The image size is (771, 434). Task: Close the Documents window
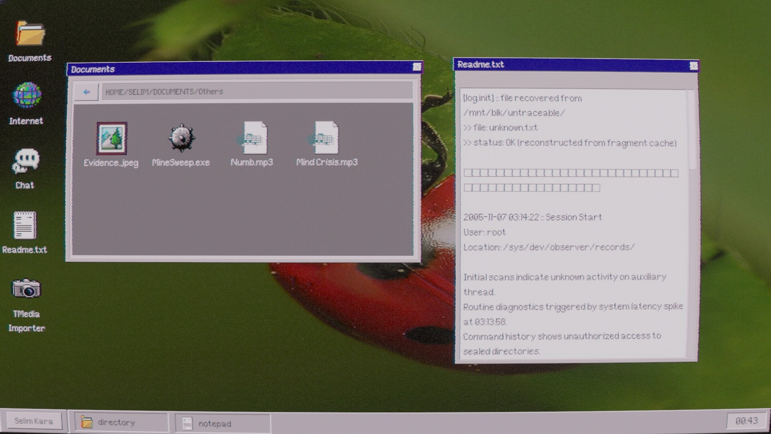tap(417, 67)
